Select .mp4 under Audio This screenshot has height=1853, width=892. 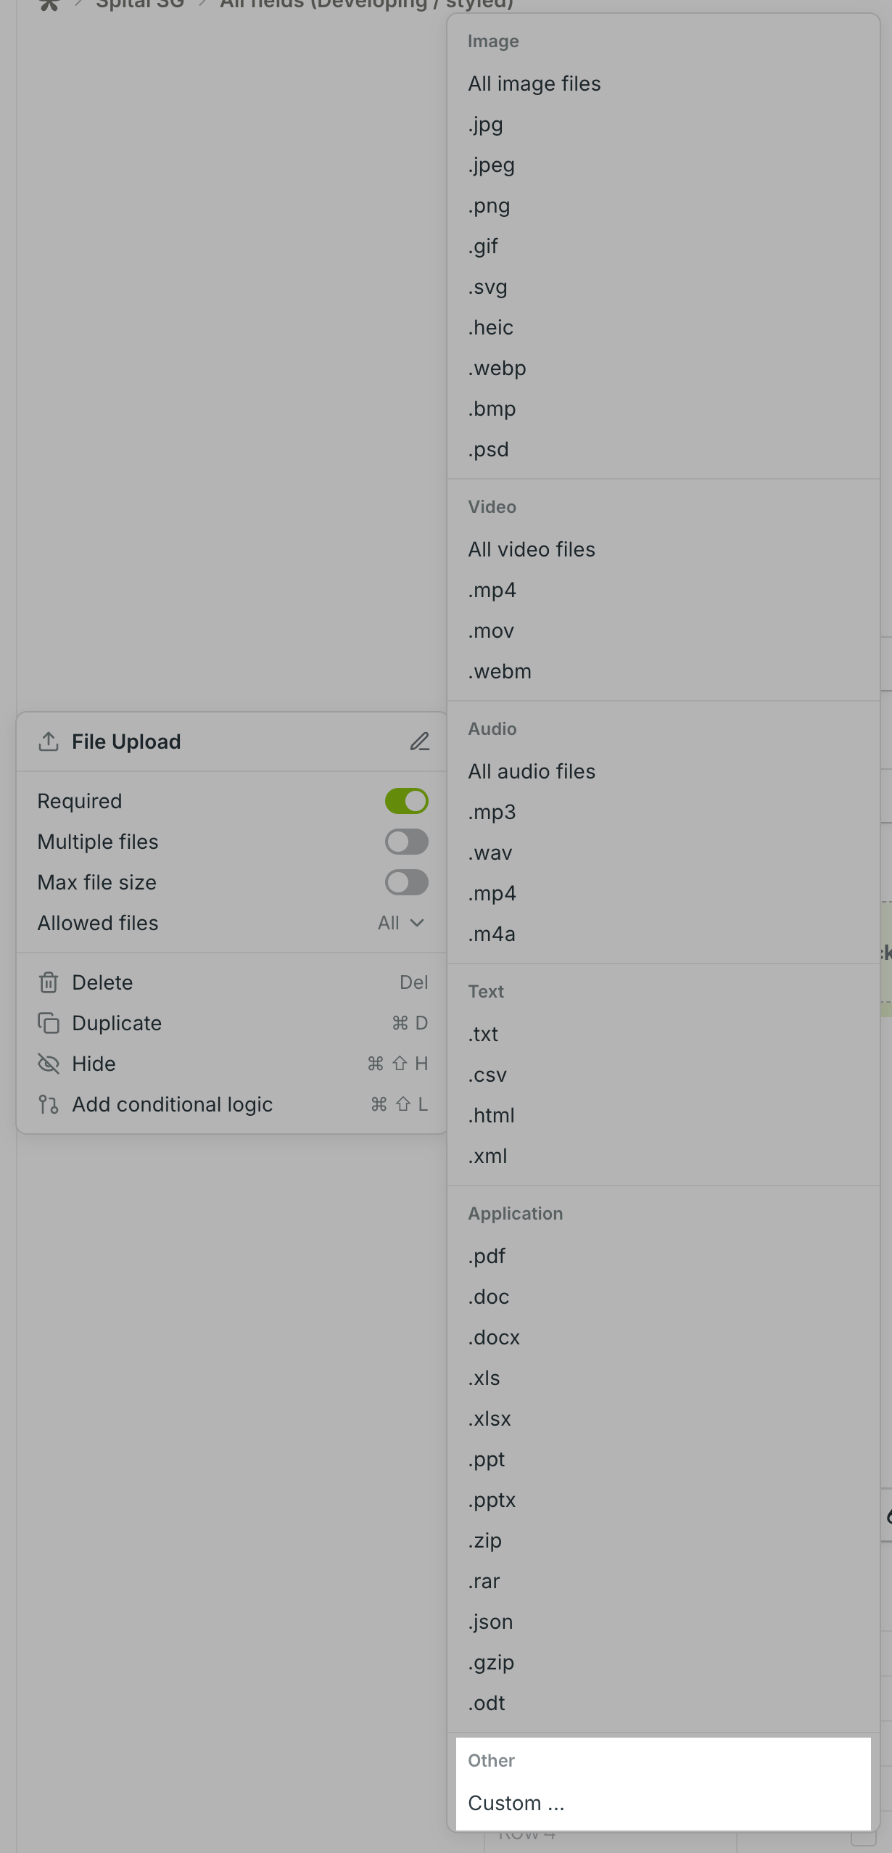(663, 893)
